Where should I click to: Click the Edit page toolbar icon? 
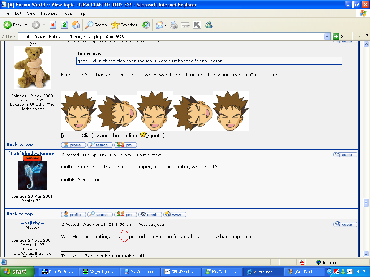coord(185,25)
